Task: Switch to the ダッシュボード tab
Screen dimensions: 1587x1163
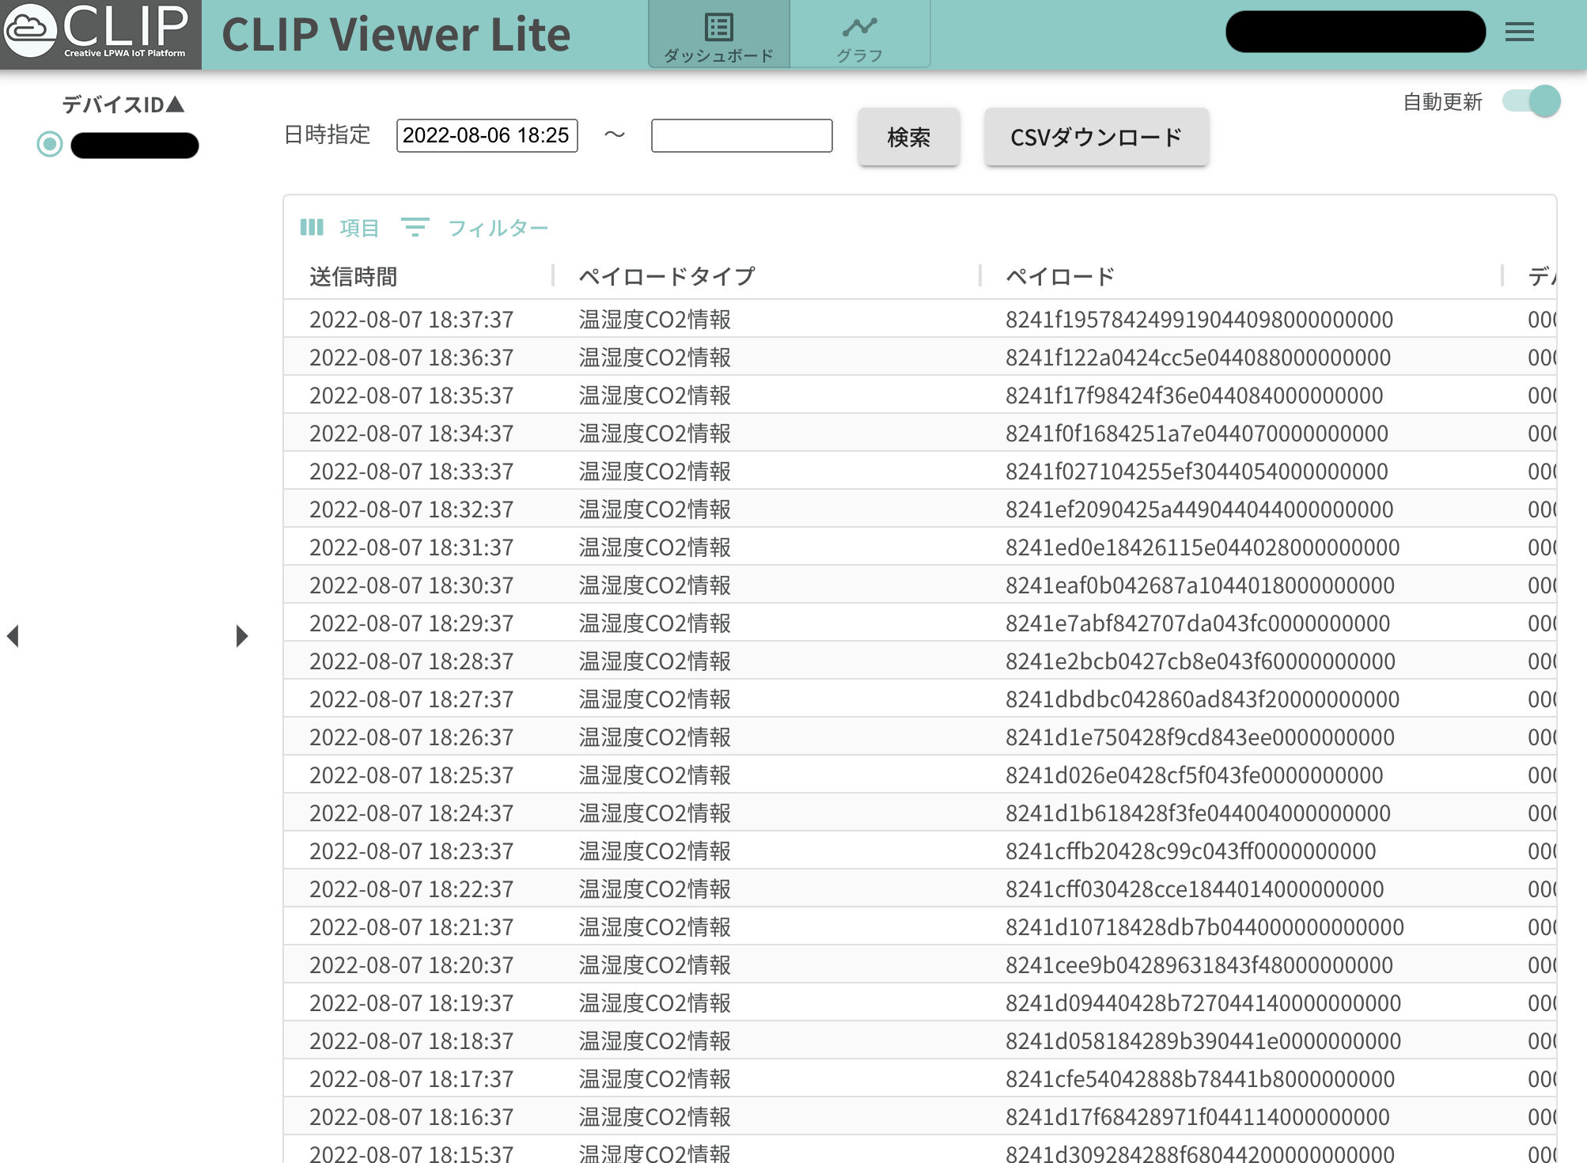Action: [718, 55]
